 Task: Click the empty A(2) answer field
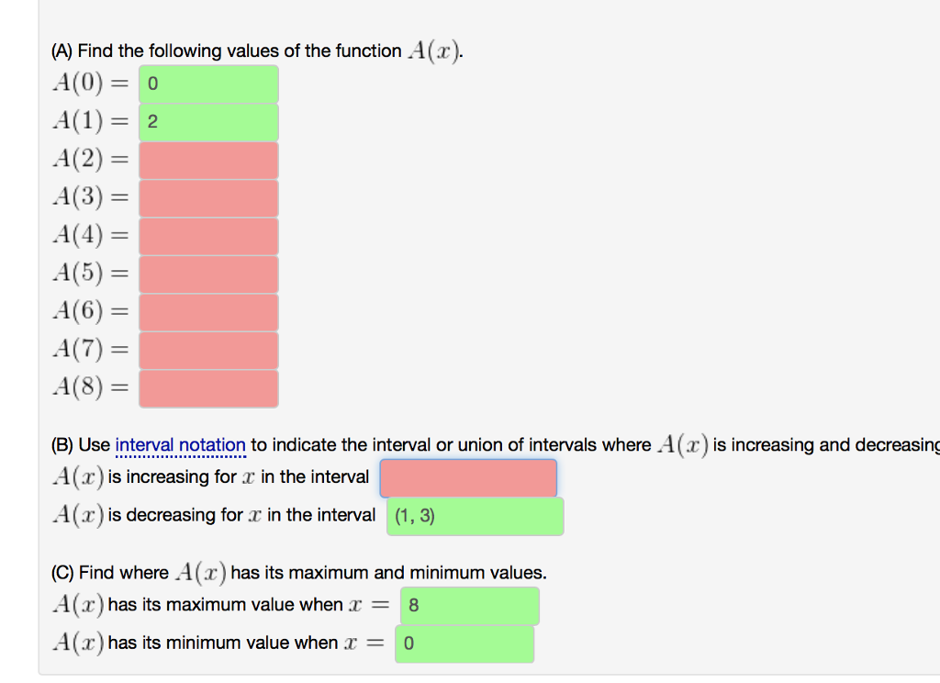207,160
